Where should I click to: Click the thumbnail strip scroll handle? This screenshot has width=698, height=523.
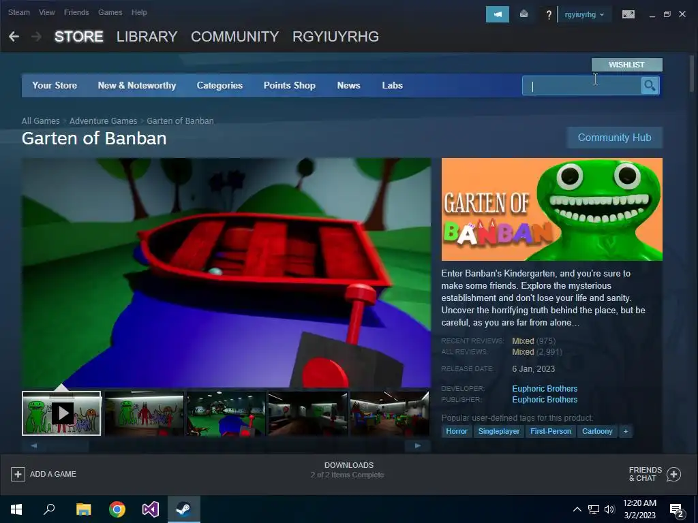tap(67, 445)
